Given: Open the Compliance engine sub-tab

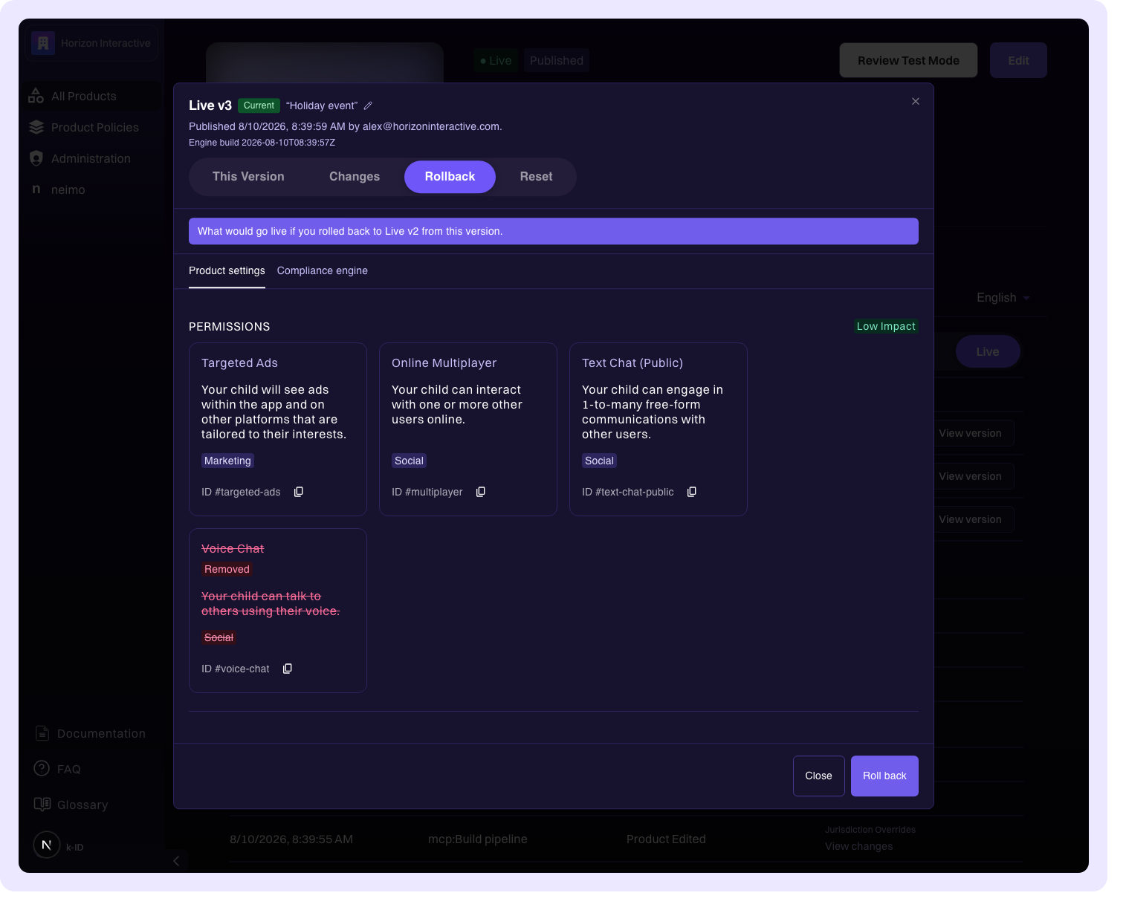Looking at the screenshot, I should [323, 271].
